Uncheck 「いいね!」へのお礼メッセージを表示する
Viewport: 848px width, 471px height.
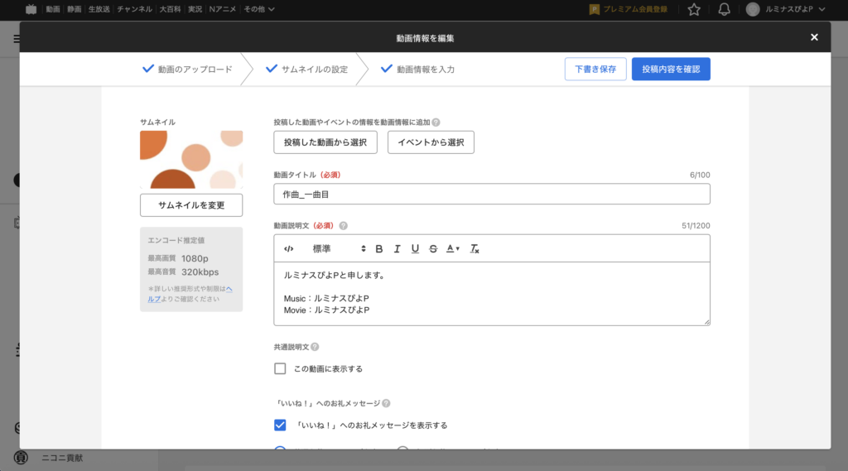pos(280,425)
